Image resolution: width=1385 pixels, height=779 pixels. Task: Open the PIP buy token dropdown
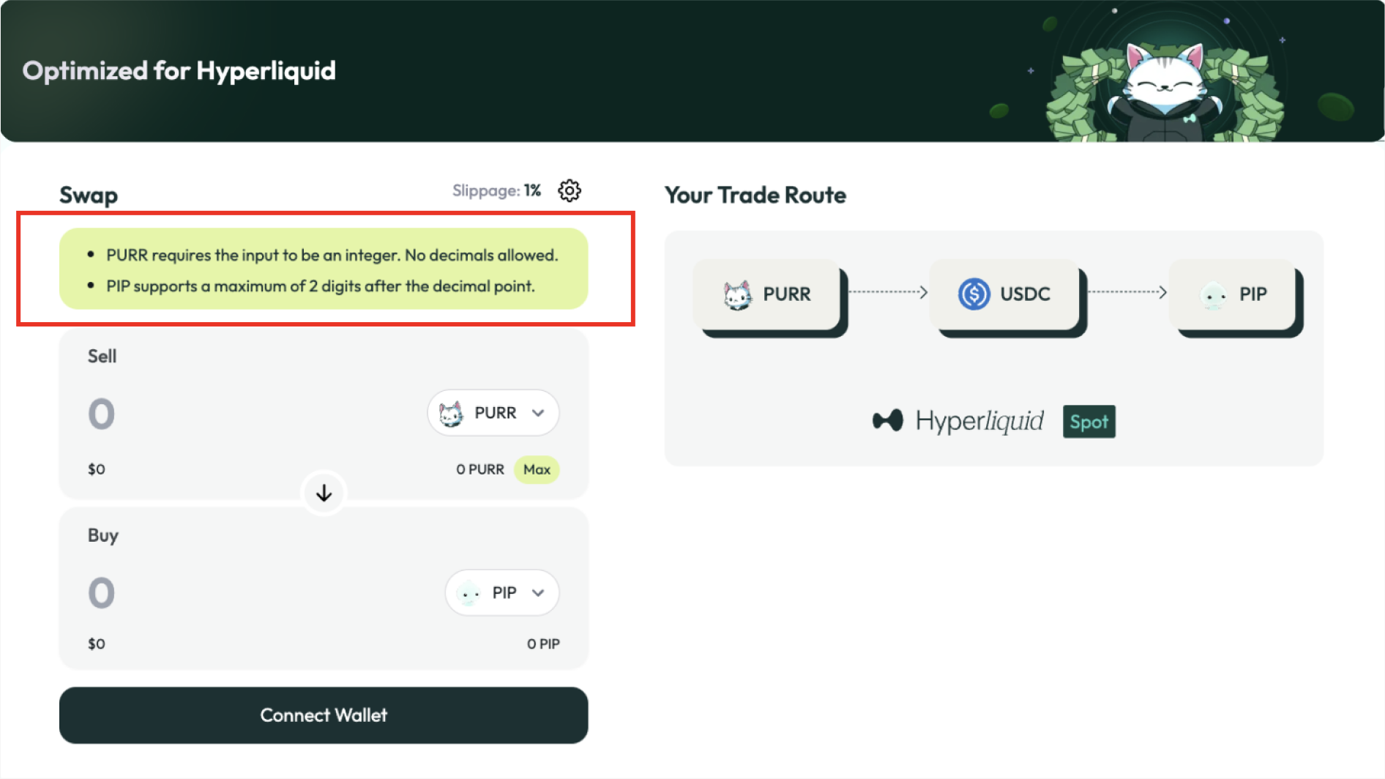502,592
